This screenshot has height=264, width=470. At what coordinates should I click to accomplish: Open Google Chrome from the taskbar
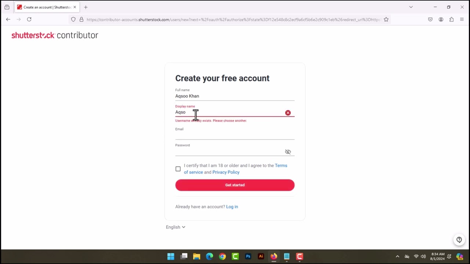point(222,256)
